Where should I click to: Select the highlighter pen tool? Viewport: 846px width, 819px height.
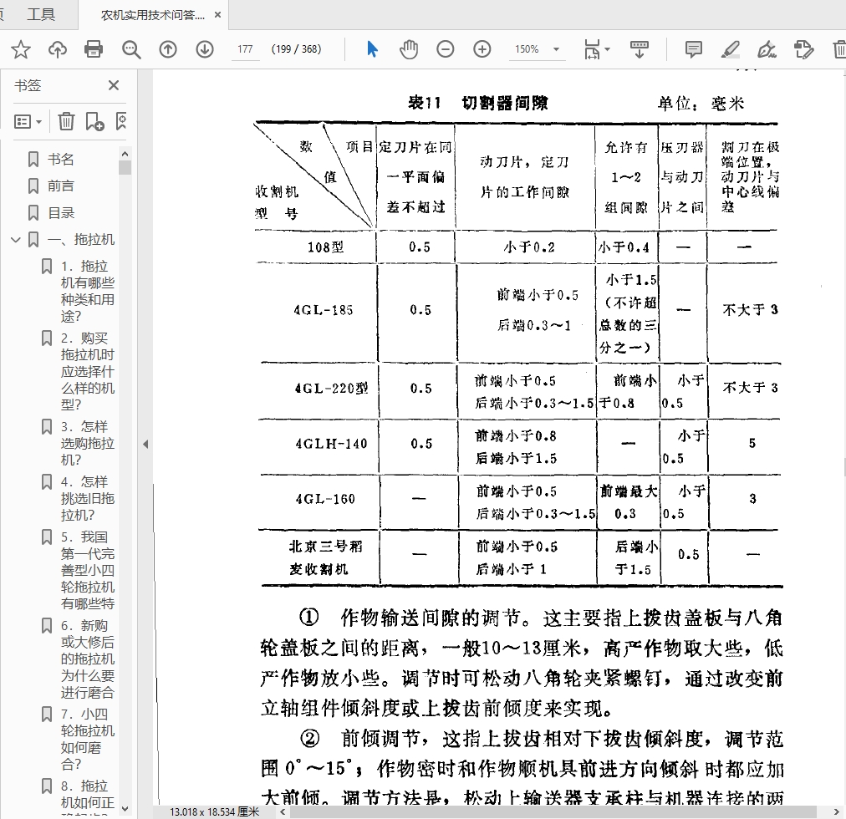tap(730, 49)
